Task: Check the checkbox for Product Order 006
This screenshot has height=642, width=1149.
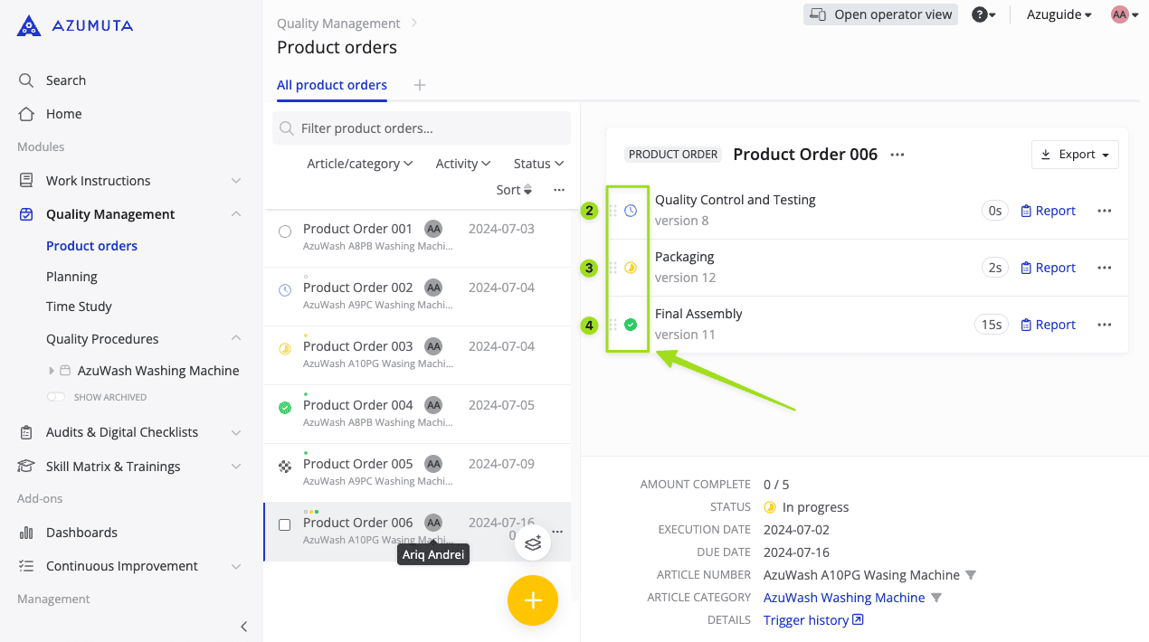Action: point(284,524)
